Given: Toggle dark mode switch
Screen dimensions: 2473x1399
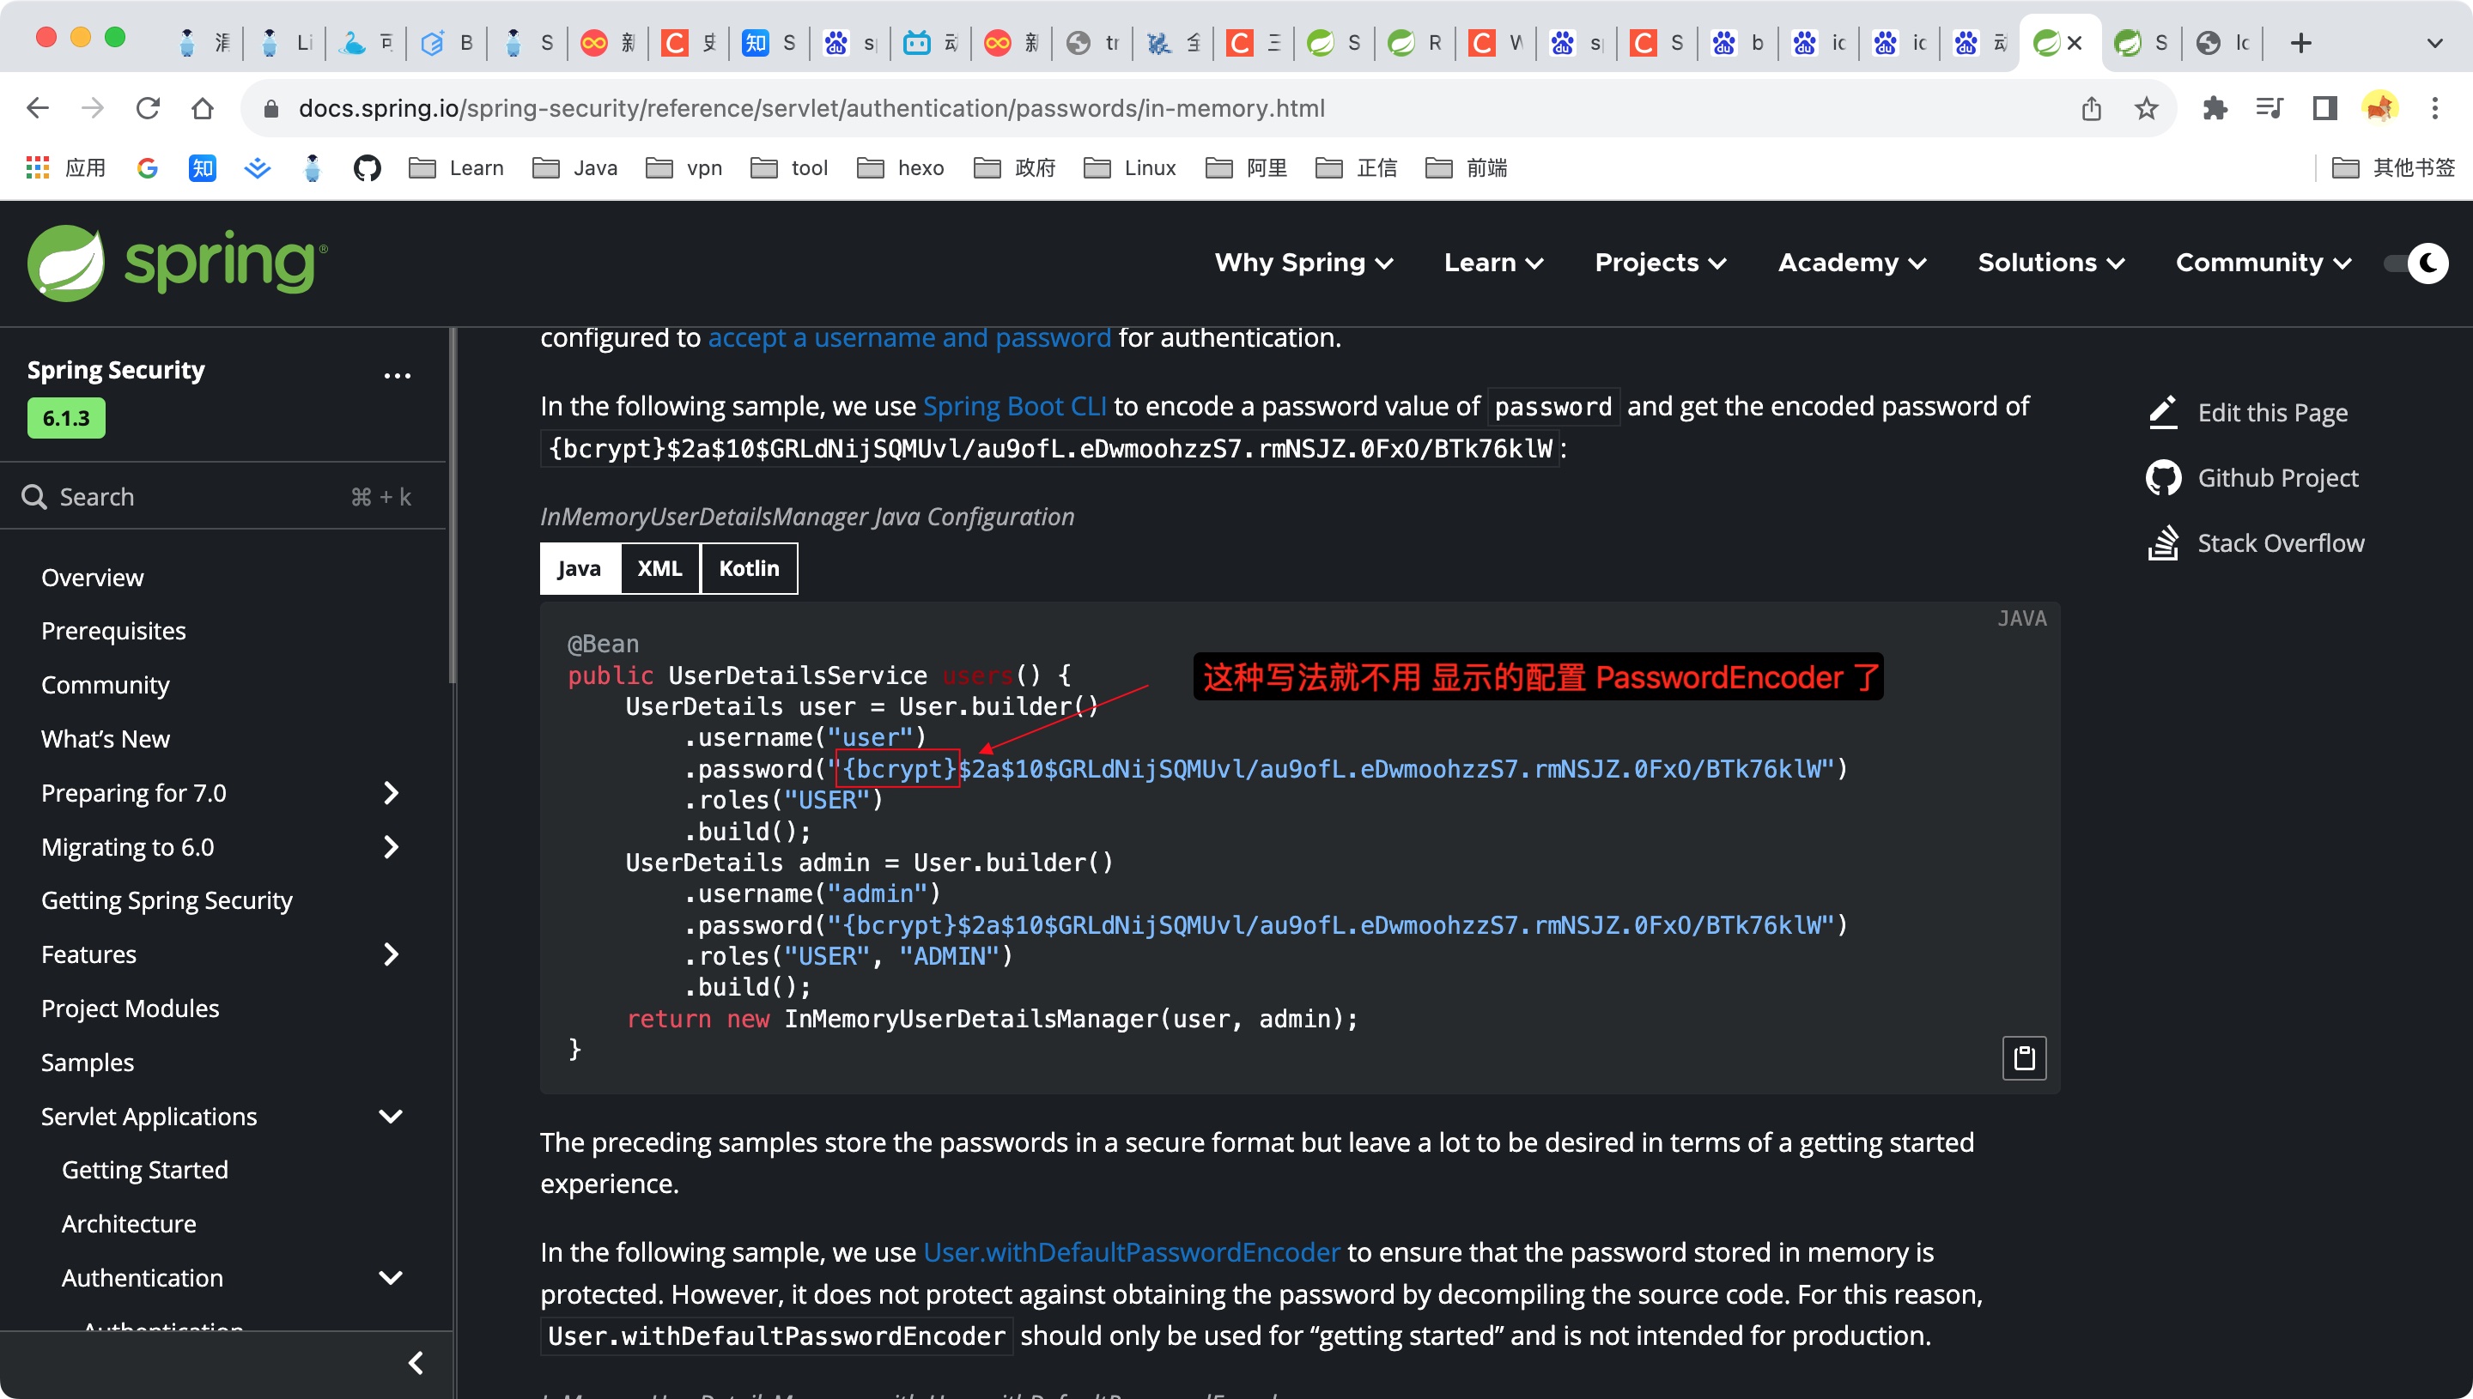Looking at the screenshot, I should 2415,263.
